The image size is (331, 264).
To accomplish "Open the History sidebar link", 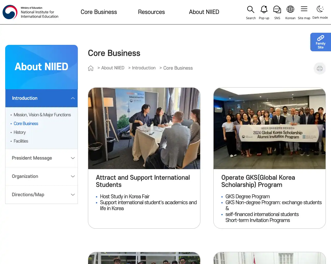I will pyautogui.click(x=20, y=132).
